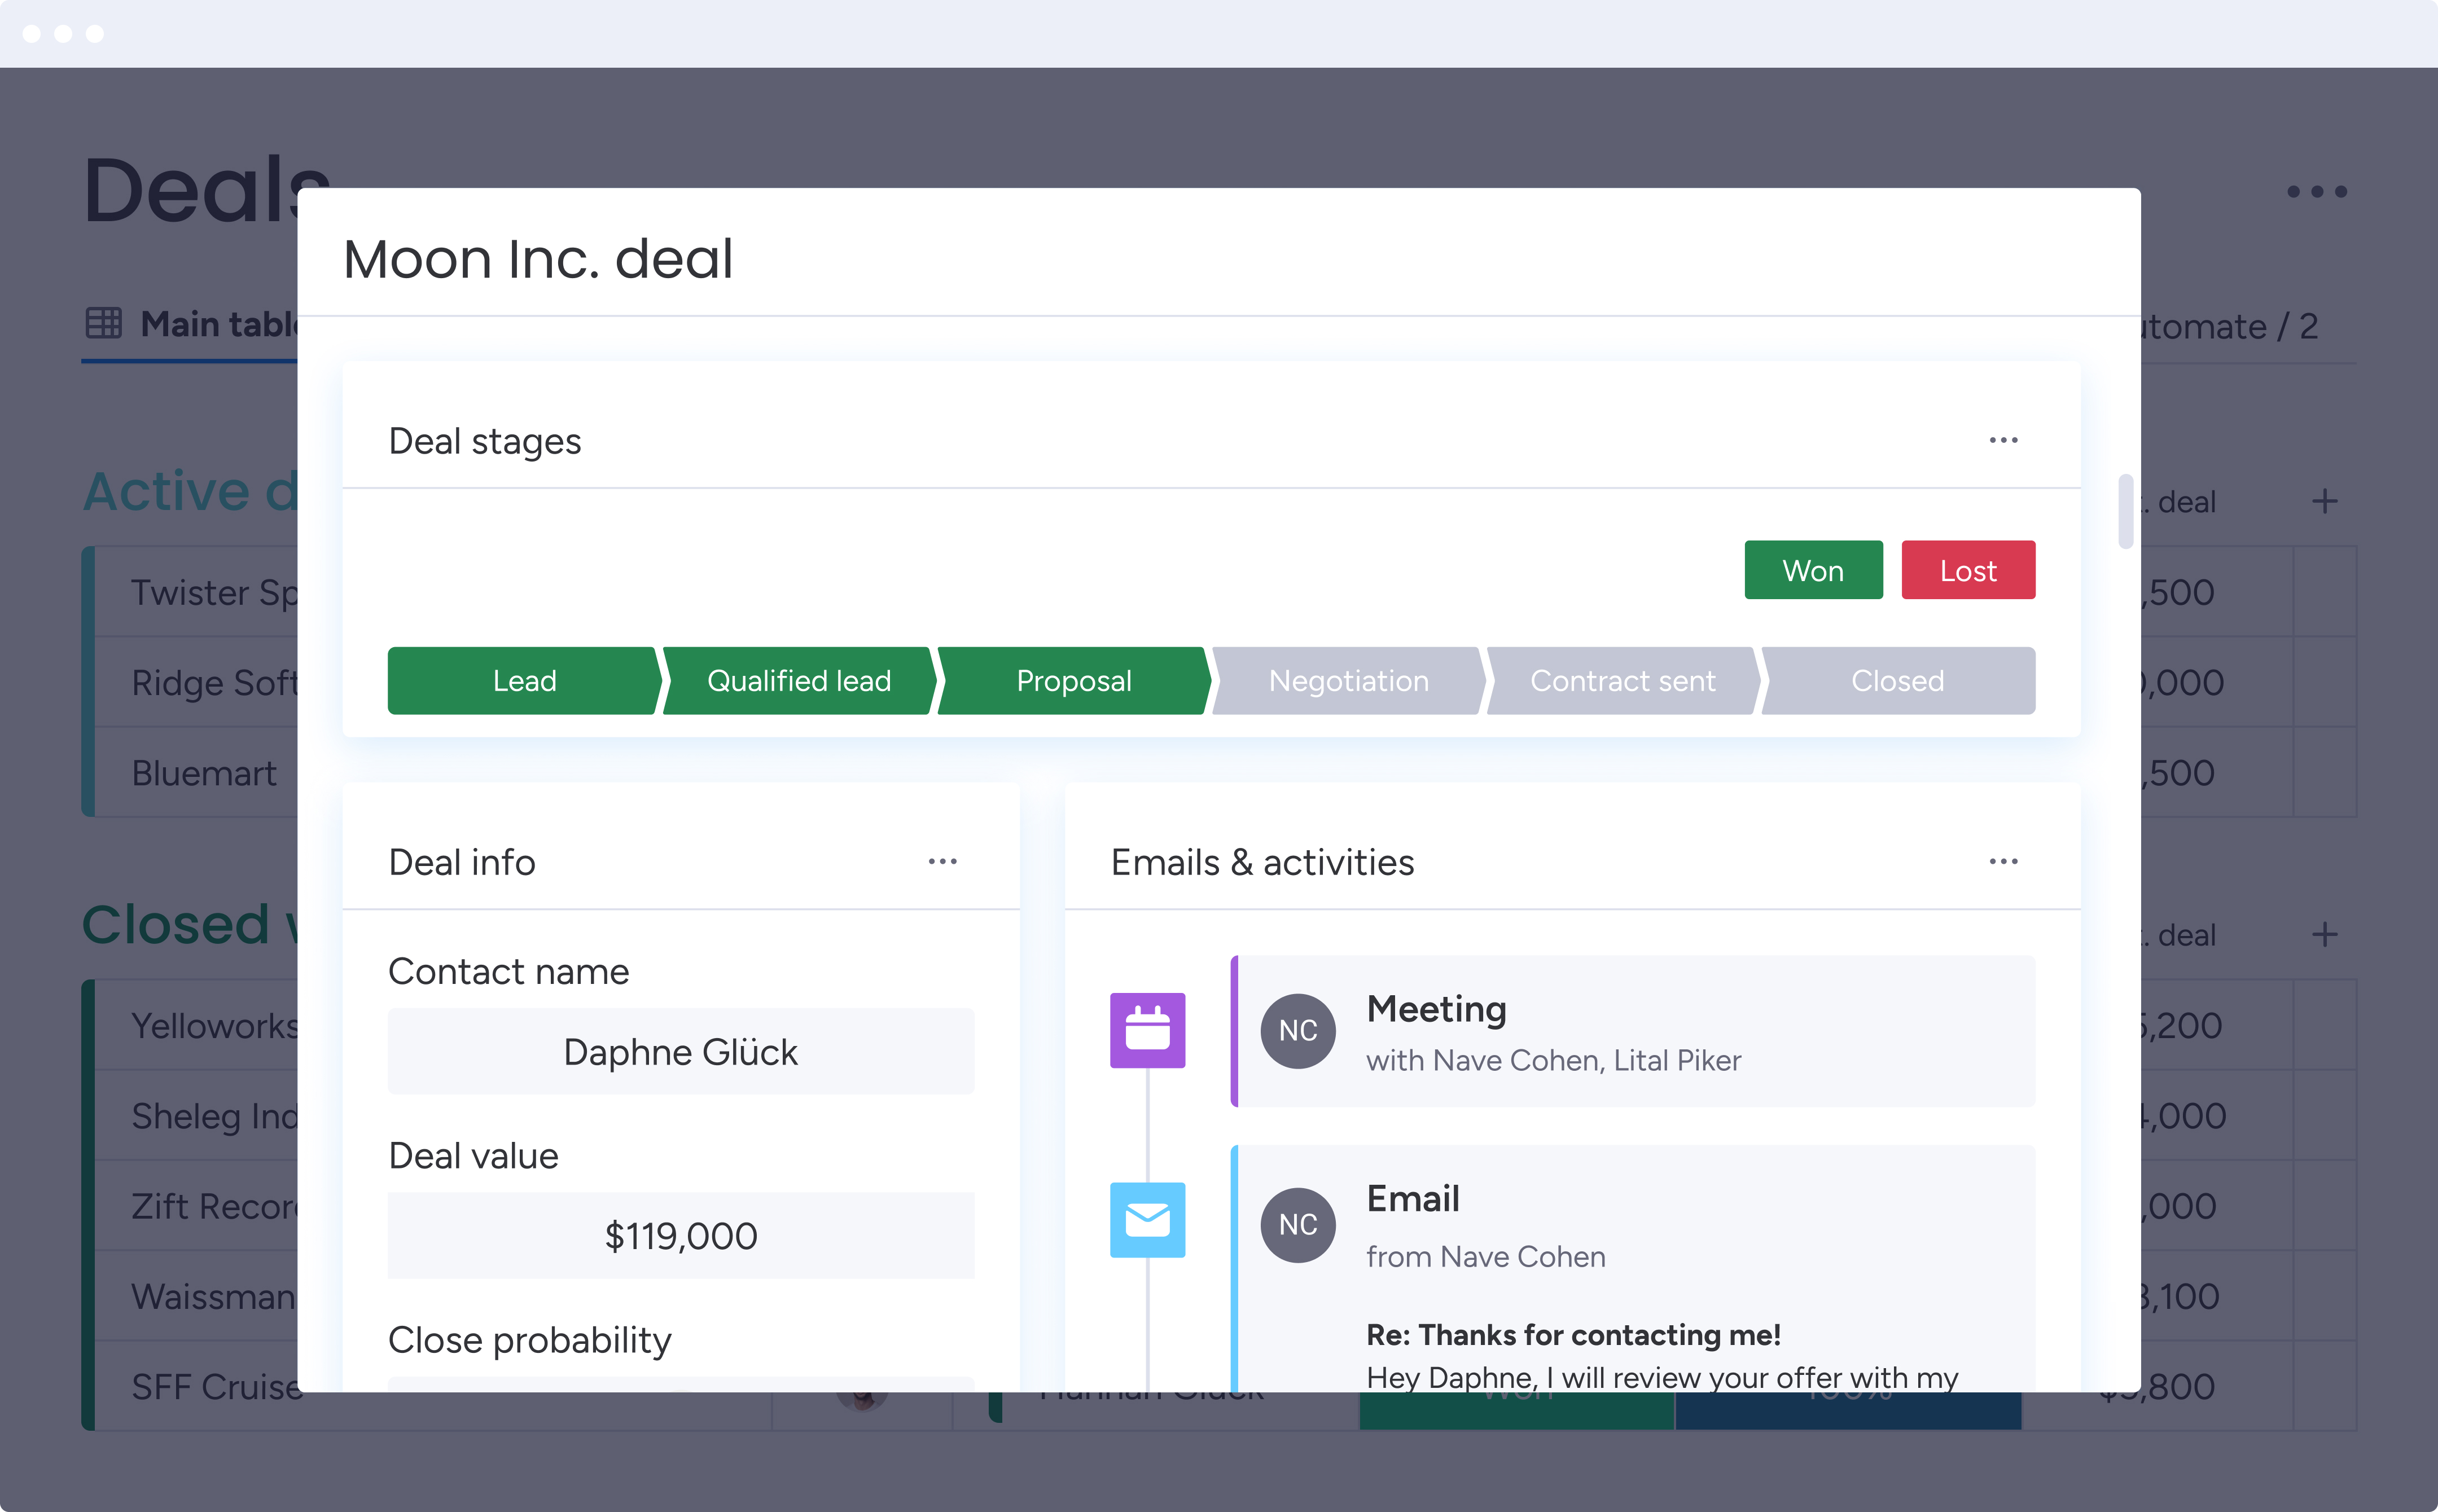2438x1512 pixels.
Task: Click the blue envelope email icon
Action: click(1147, 1220)
